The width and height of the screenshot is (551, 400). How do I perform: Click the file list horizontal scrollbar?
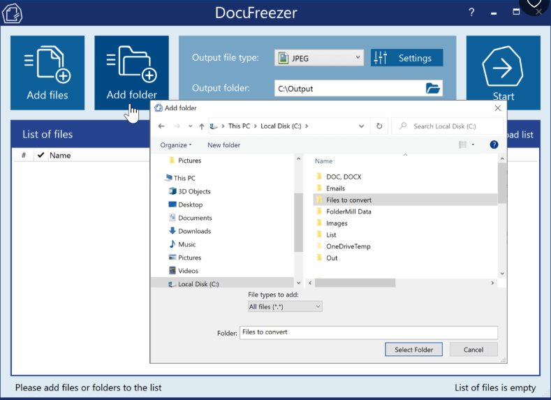355,283
